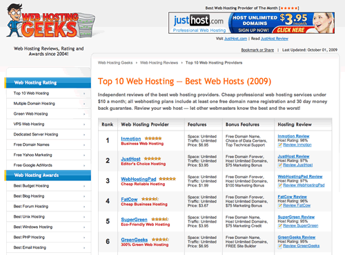Viewport: 345px width, 255px height.
Task: Click the JustHost Review link in table
Action: pos(293,156)
